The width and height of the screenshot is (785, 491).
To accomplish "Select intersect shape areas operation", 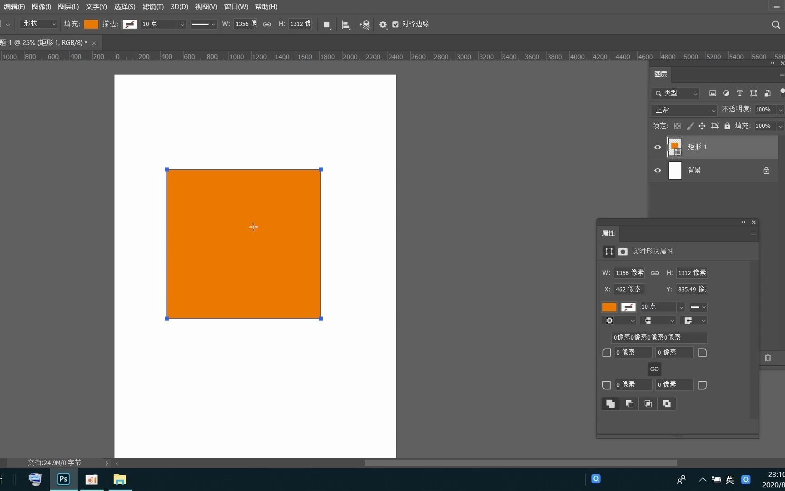I will click(648, 404).
